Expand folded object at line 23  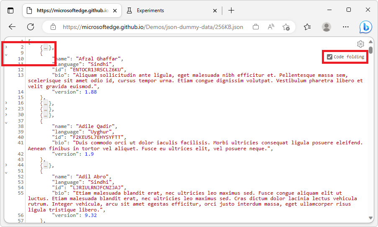point(6,109)
